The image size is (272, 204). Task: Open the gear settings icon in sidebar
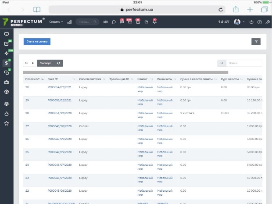pos(7,92)
